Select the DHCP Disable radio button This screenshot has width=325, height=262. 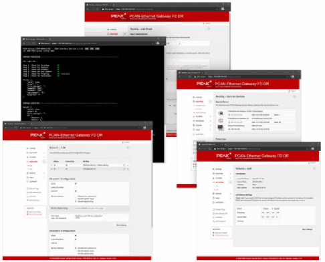[273, 209]
